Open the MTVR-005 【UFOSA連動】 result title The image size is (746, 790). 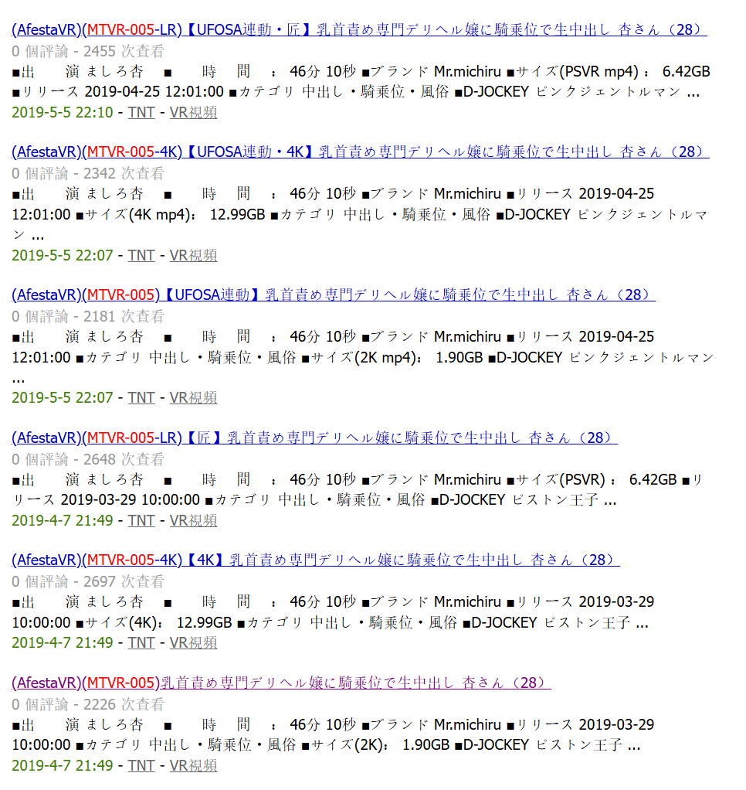334,295
